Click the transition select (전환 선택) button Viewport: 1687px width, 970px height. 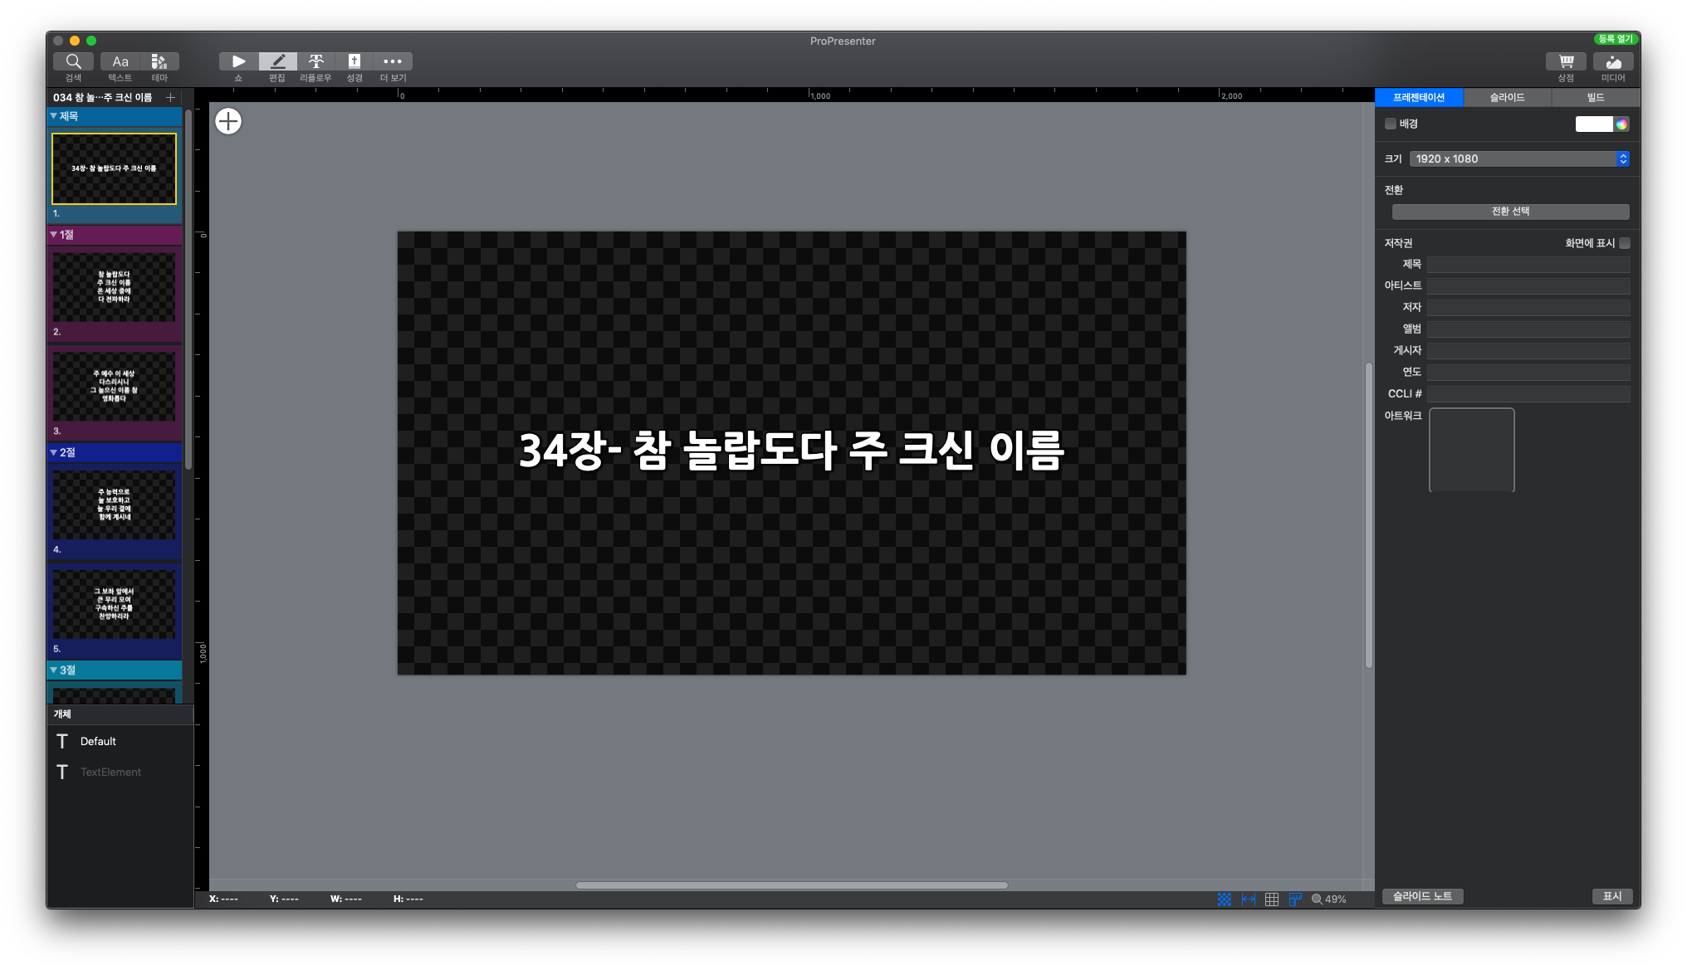(1510, 212)
